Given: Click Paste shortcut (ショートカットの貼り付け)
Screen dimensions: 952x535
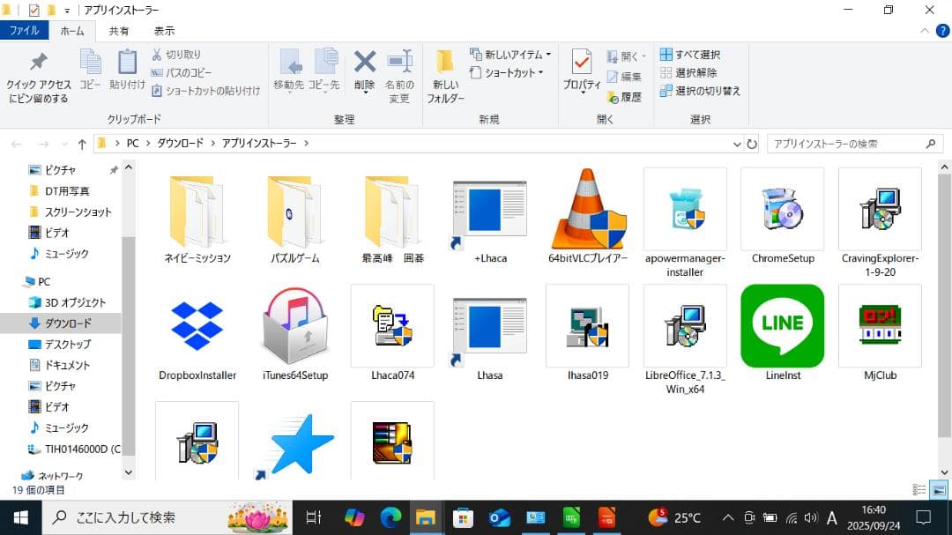Looking at the screenshot, I should 205,91.
